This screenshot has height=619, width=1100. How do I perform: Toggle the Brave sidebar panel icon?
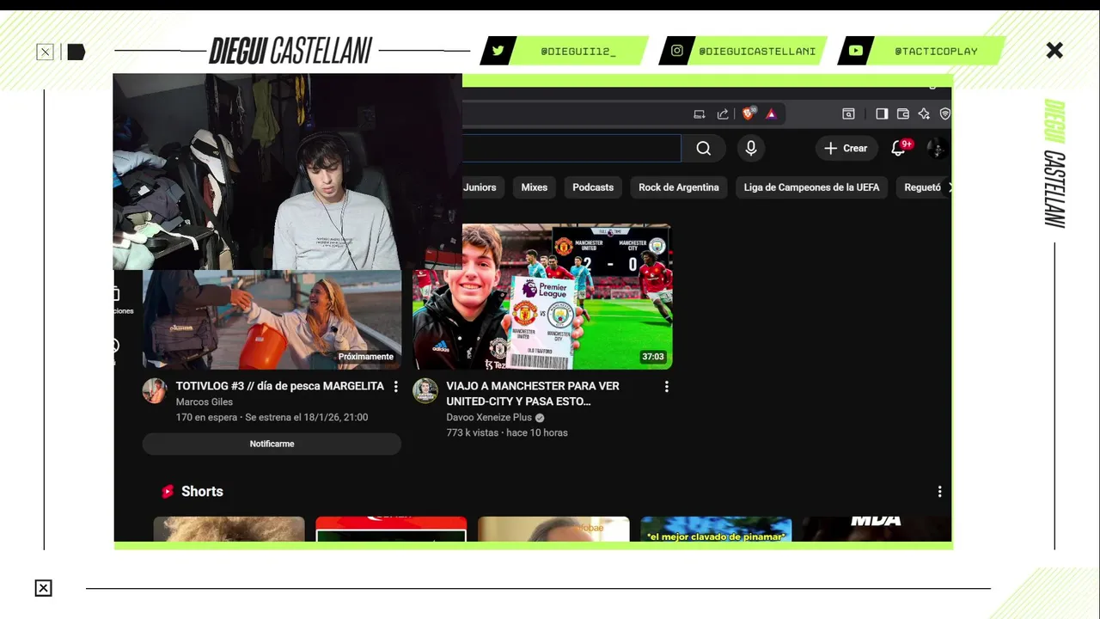tap(882, 113)
